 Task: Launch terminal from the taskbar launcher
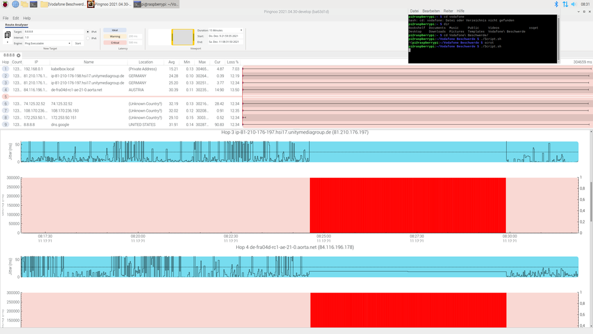click(x=34, y=4)
